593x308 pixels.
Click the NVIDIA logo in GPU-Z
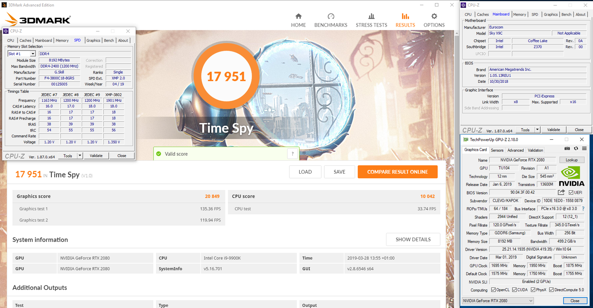click(x=571, y=177)
